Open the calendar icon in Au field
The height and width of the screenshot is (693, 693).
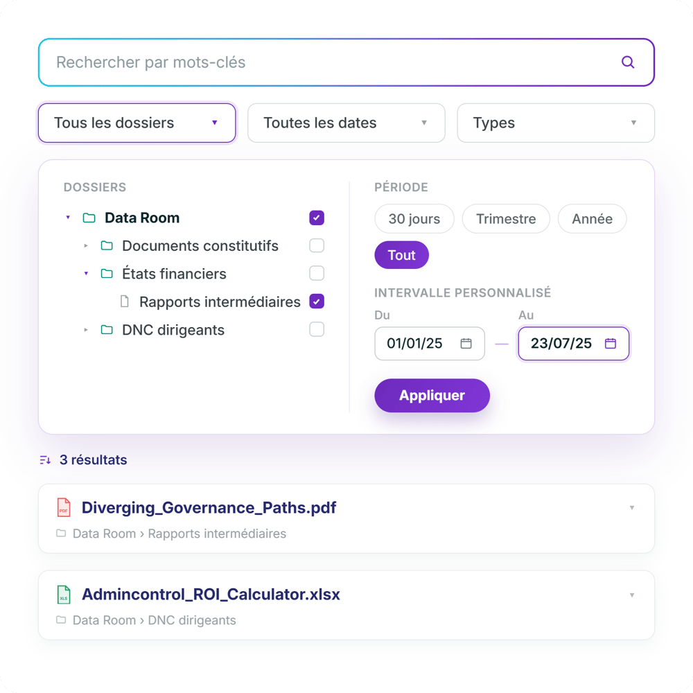pyautogui.click(x=611, y=344)
